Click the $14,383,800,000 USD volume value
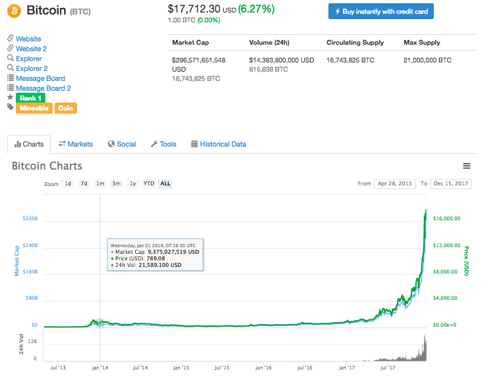The width and height of the screenshot is (495, 378). pos(282,60)
